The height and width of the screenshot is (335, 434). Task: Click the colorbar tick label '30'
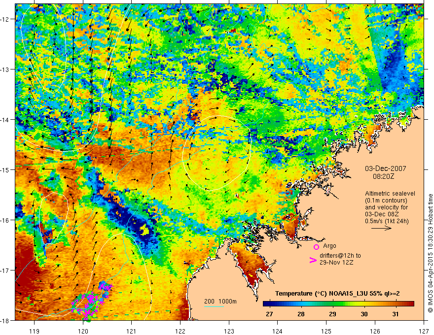coord(364,314)
